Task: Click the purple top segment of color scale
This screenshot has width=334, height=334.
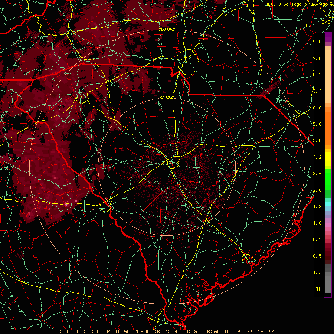Action: [x=328, y=37]
